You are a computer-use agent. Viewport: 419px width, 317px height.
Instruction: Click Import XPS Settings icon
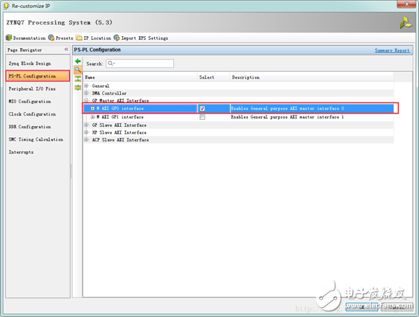click(117, 38)
